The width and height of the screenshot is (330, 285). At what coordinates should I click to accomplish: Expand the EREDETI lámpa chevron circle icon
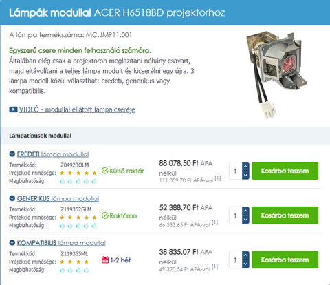[x=12, y=154]
